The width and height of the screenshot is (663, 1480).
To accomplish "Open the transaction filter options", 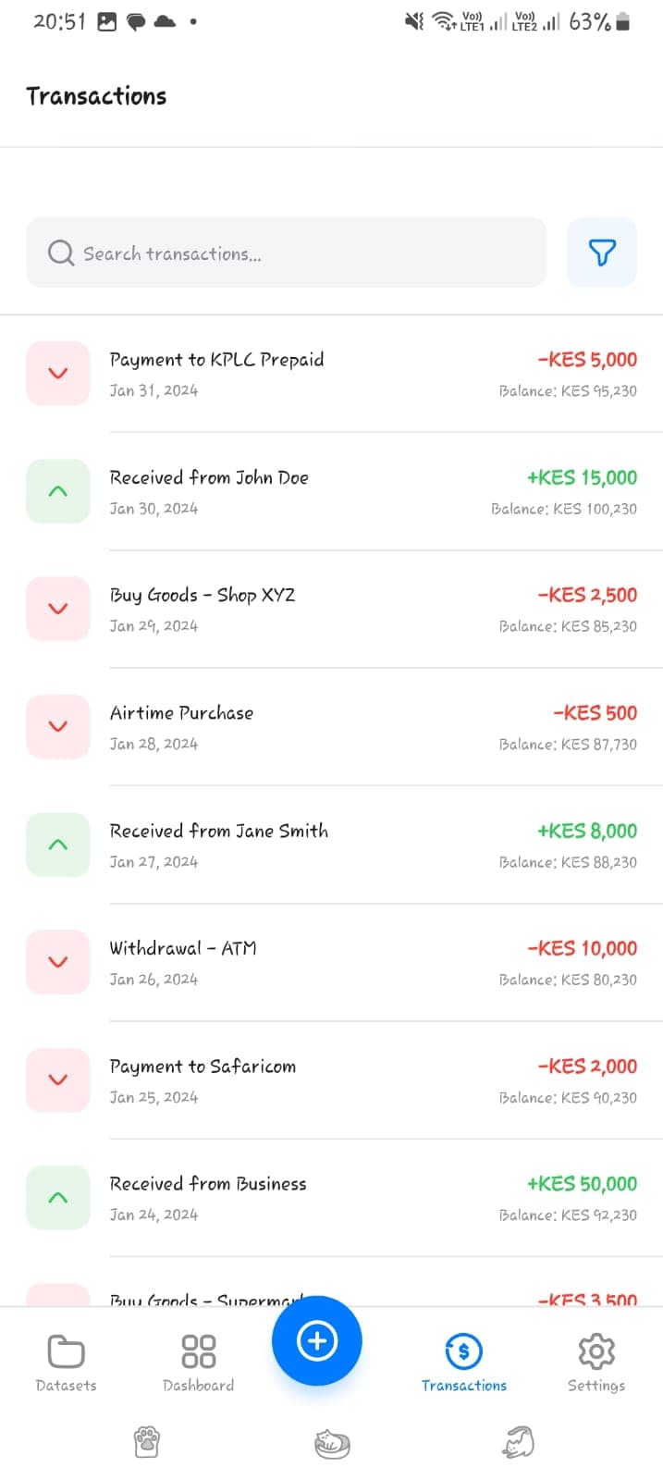I will [601, 252].
